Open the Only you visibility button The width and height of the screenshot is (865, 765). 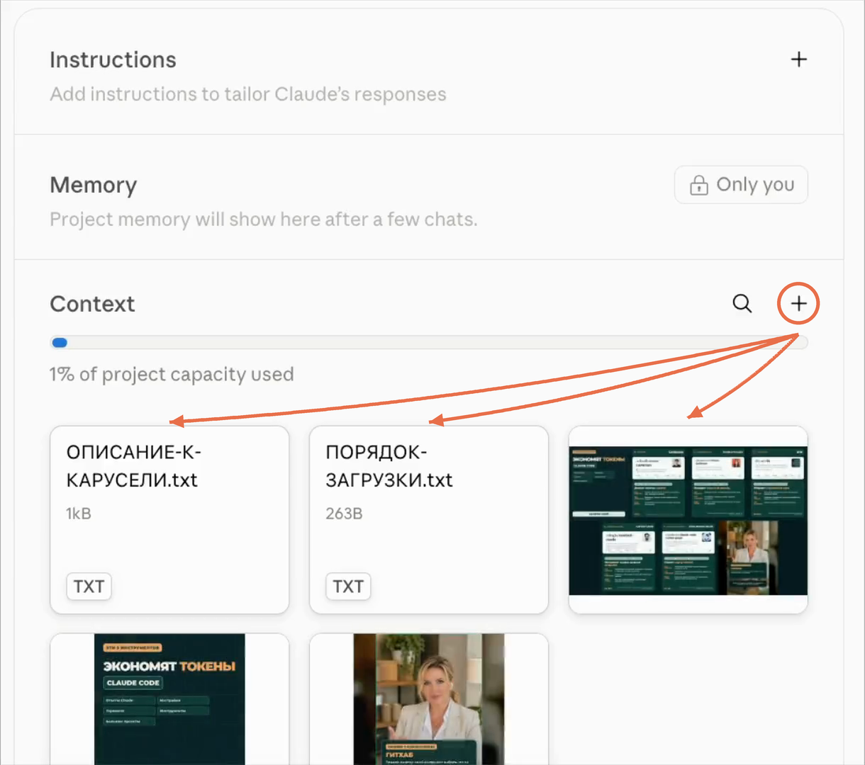pos(741,185)
